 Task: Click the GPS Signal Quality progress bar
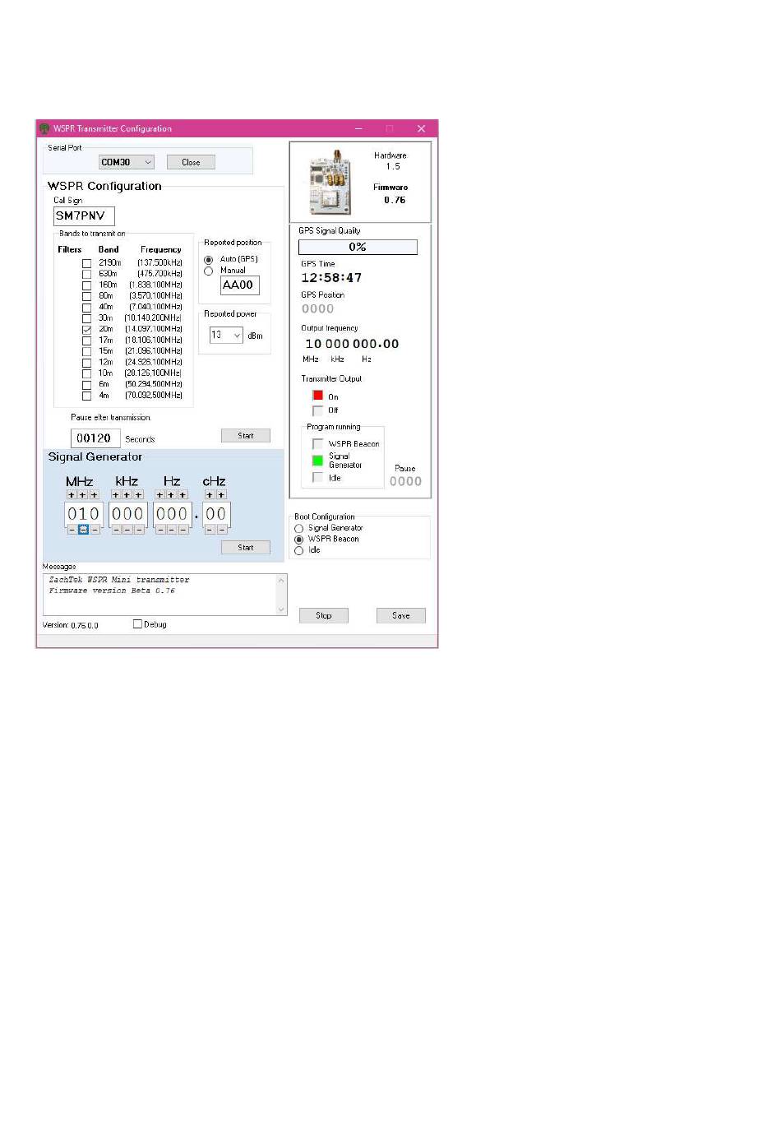tap(358, 247)
